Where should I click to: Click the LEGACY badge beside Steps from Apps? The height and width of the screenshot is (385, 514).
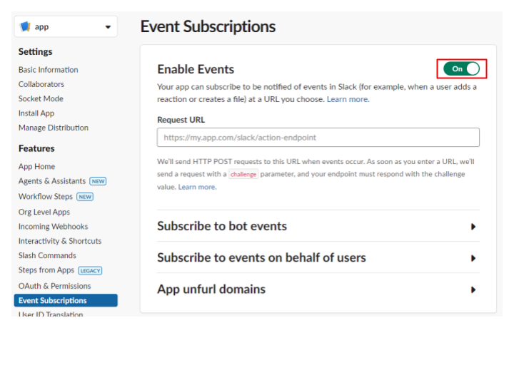coord(90,271)
